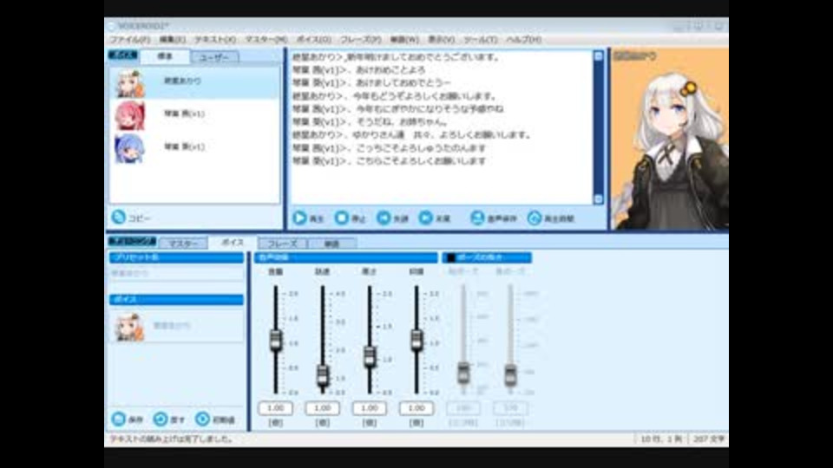Click the 再生 play button
Image resolution: width=833 pixels, height=468 pixels.
308,218
